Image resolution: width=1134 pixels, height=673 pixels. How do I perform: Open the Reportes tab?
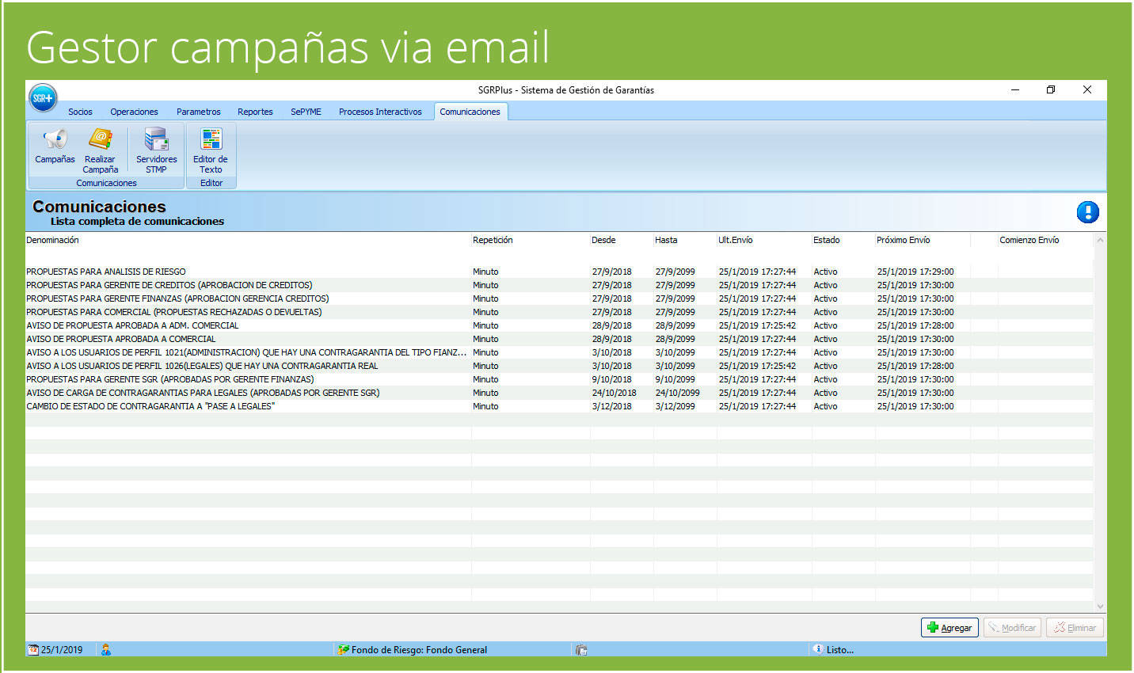pos(255,111)
